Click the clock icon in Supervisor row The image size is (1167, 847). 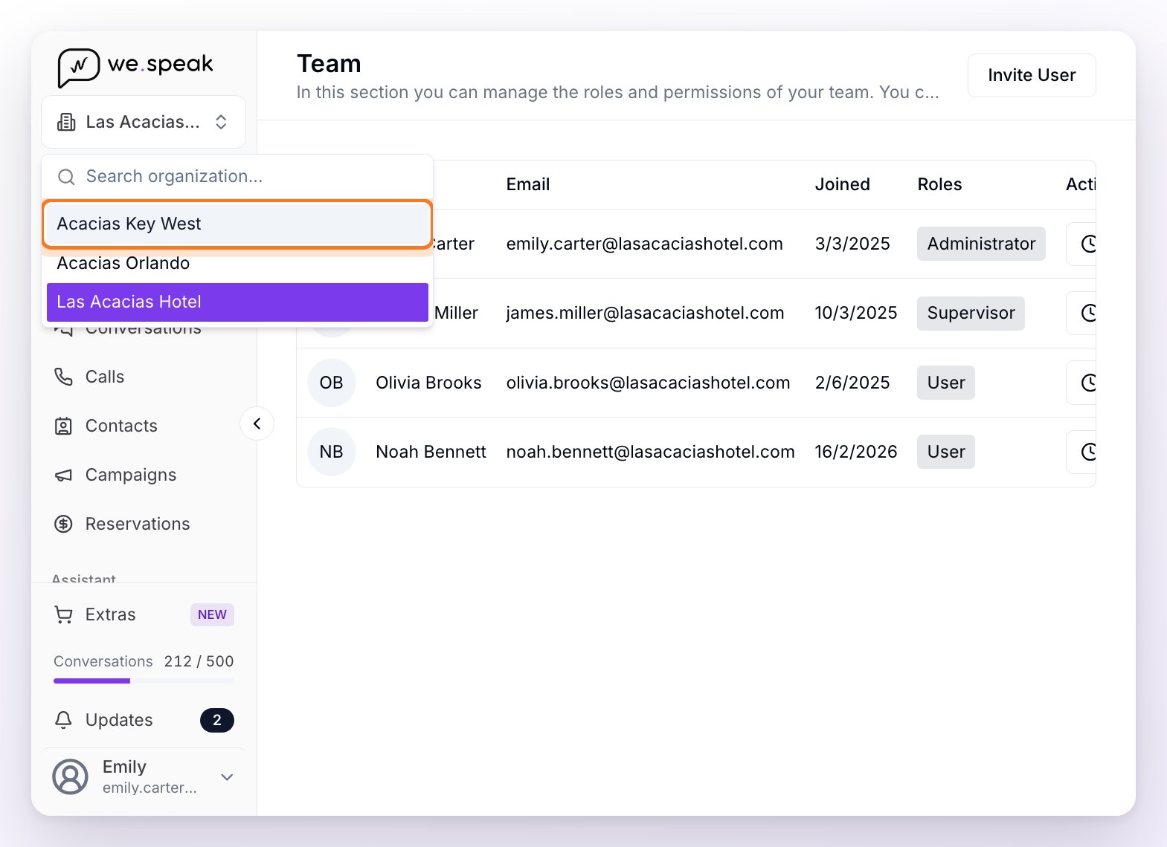[1089, 313]
